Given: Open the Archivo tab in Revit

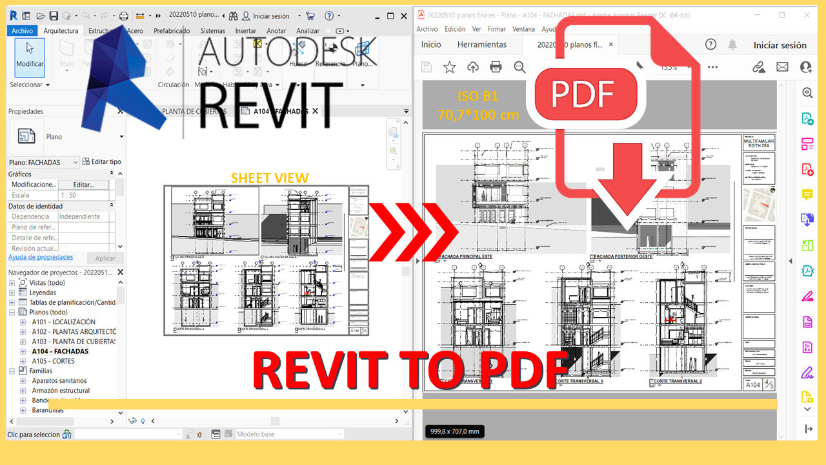Looking at the screenshot, I should (x=23, y=30).
